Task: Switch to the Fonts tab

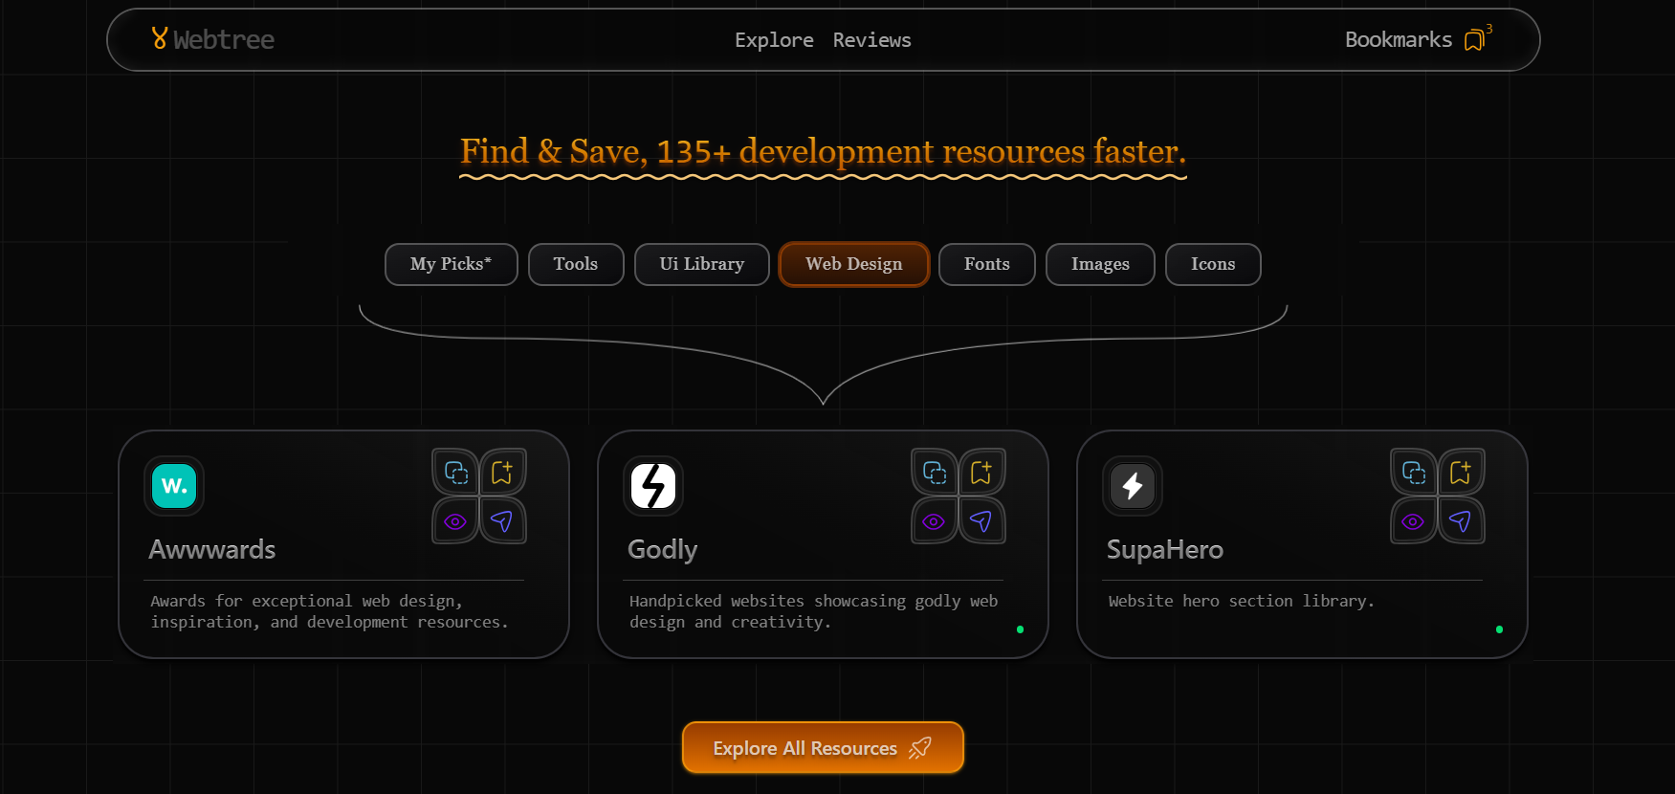Action: [986, 264]
